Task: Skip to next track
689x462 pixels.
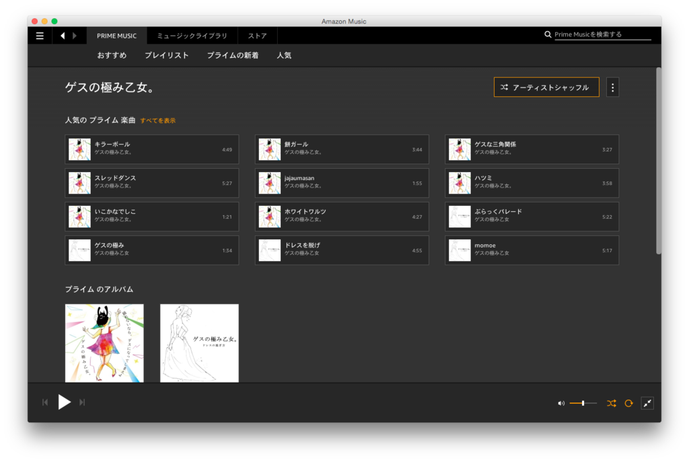Action: click(x=82, y=402)
